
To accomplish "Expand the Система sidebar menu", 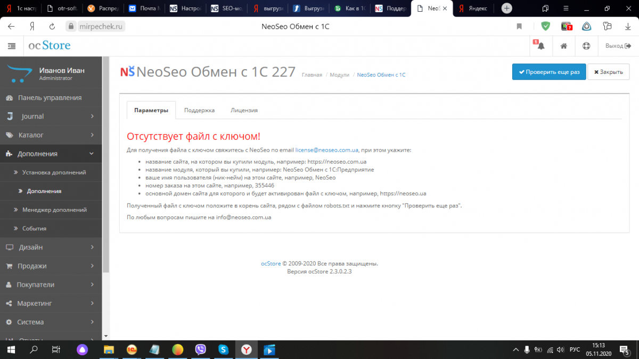I will [51, 322].
